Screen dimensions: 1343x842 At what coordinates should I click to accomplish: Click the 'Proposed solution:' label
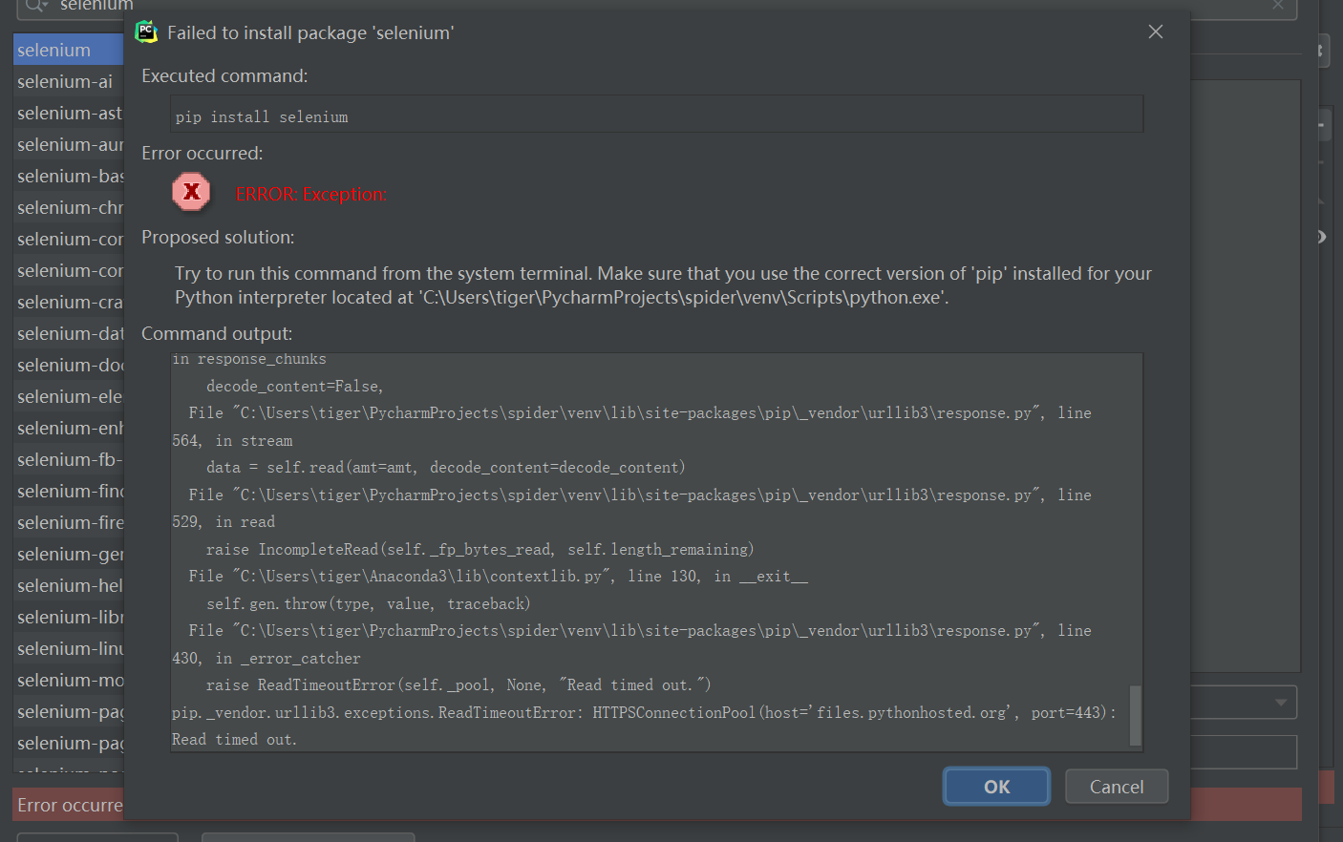[218, 237]
